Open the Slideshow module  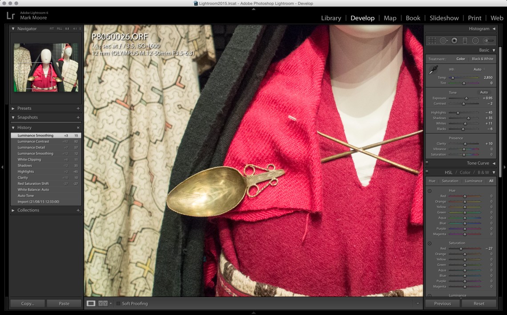444,18
